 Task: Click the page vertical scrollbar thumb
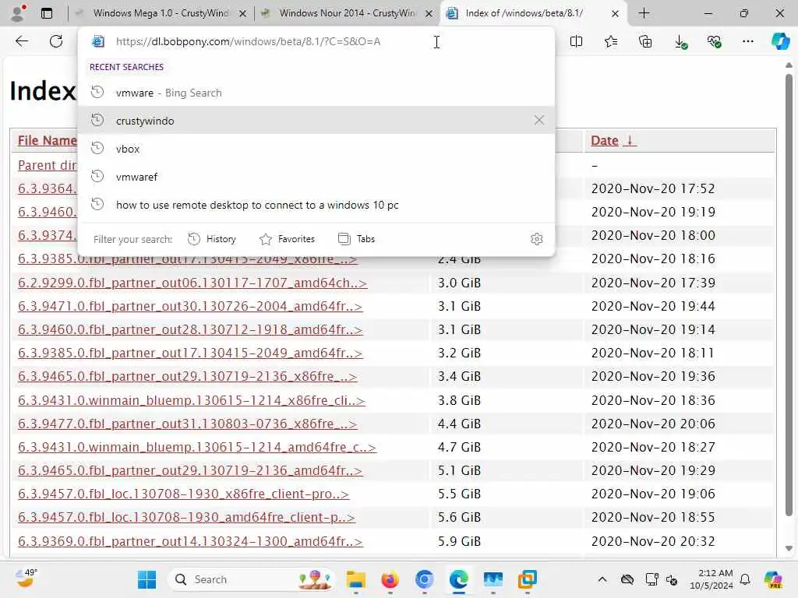click(x=789, y=295)
